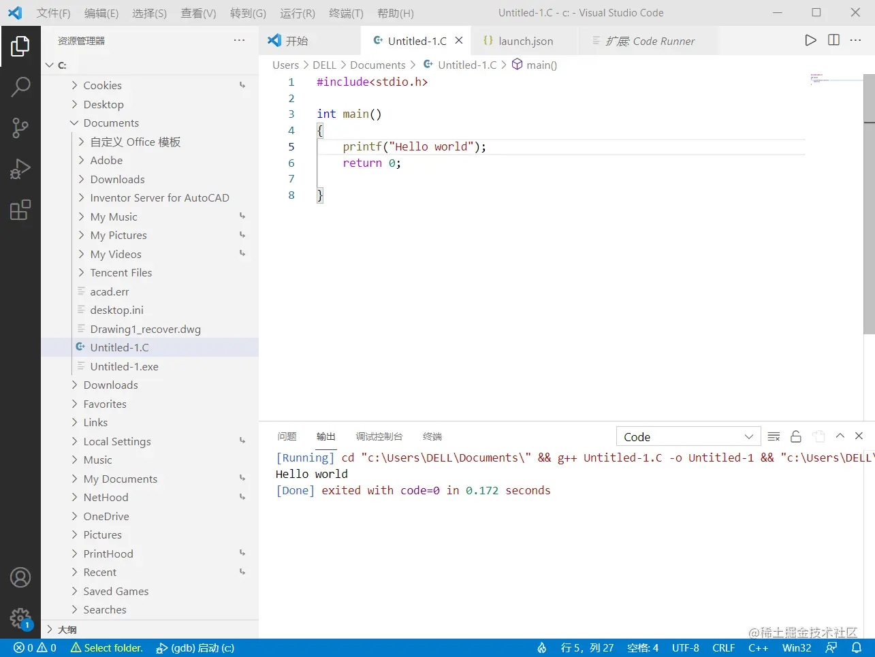Maximize the panel with the up chevron

(840, 436)
